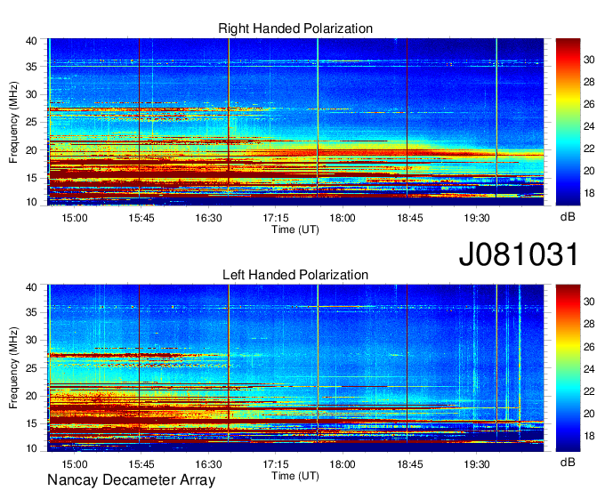This screenshot has width=605, height=491.
Task: Click the '15' frequency tick on bottom plot
Action: pyautogui.click(x=31, y=424)
